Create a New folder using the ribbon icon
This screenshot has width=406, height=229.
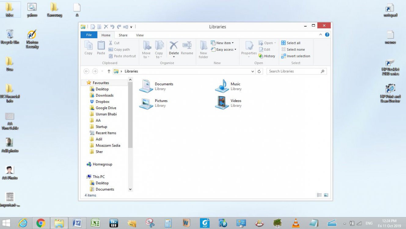tap(203, 49)
